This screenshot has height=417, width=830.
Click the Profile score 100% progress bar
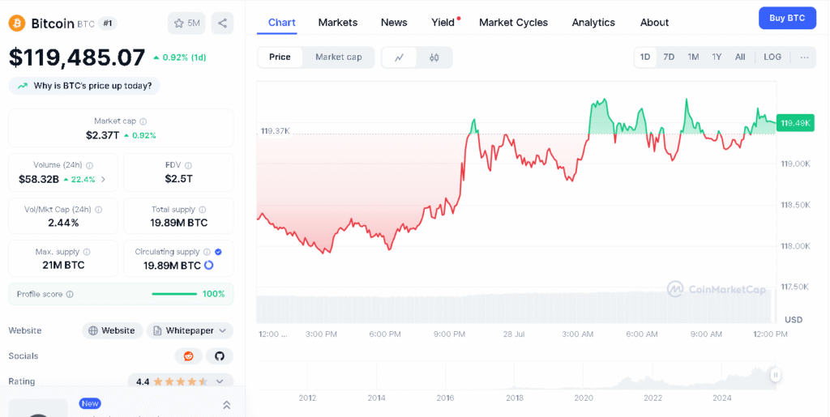pyautogui.click(x=174, y=295)
